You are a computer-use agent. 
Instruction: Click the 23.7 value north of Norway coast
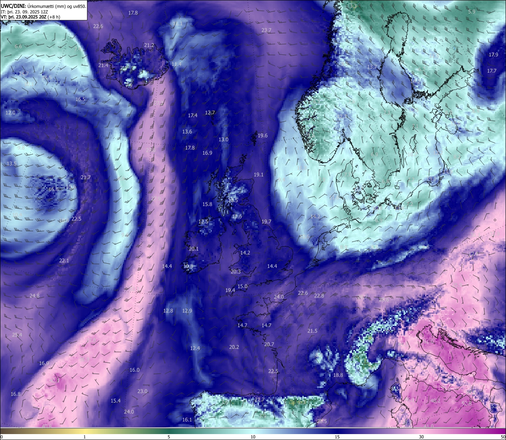(x=266, y=30)
